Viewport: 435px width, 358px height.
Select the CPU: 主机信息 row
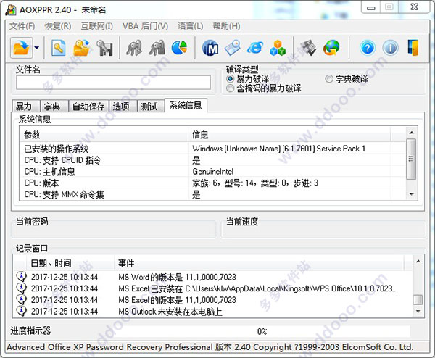[212, 171]
